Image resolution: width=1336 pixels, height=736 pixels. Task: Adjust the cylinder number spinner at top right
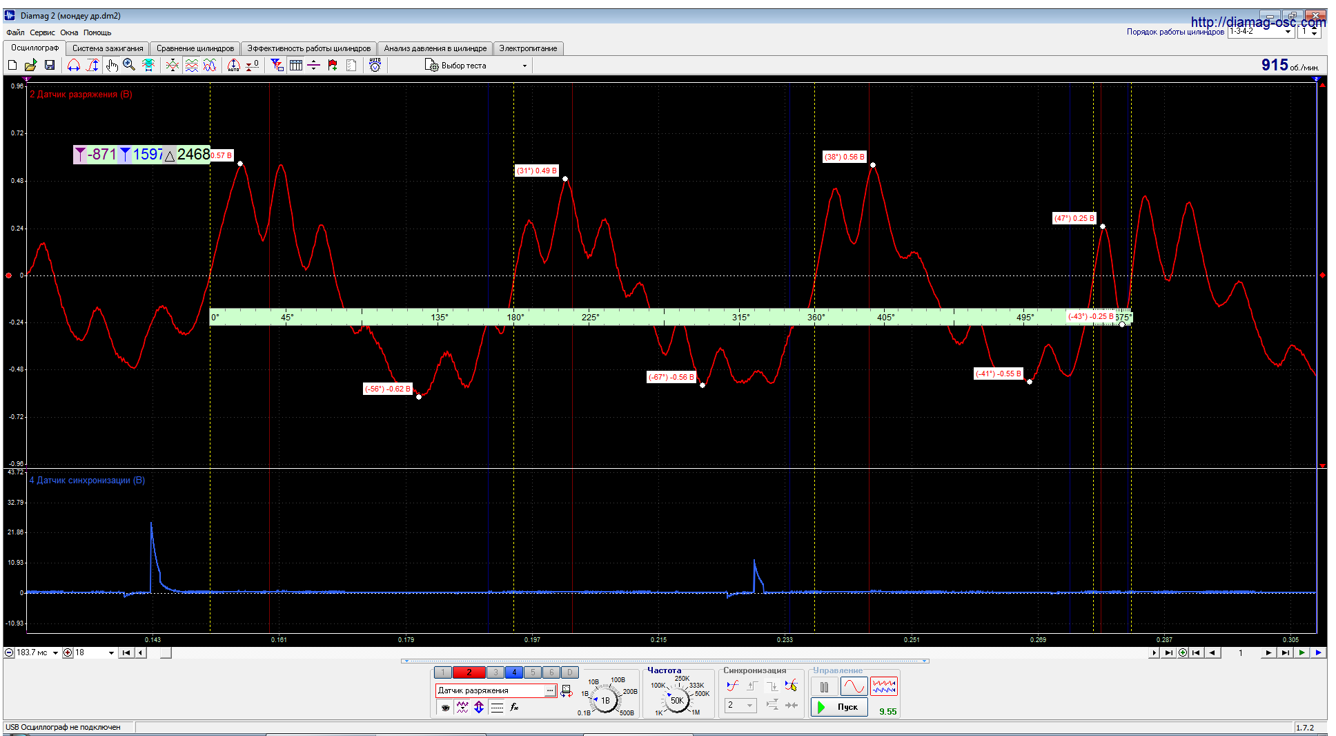coord(1314,32)
